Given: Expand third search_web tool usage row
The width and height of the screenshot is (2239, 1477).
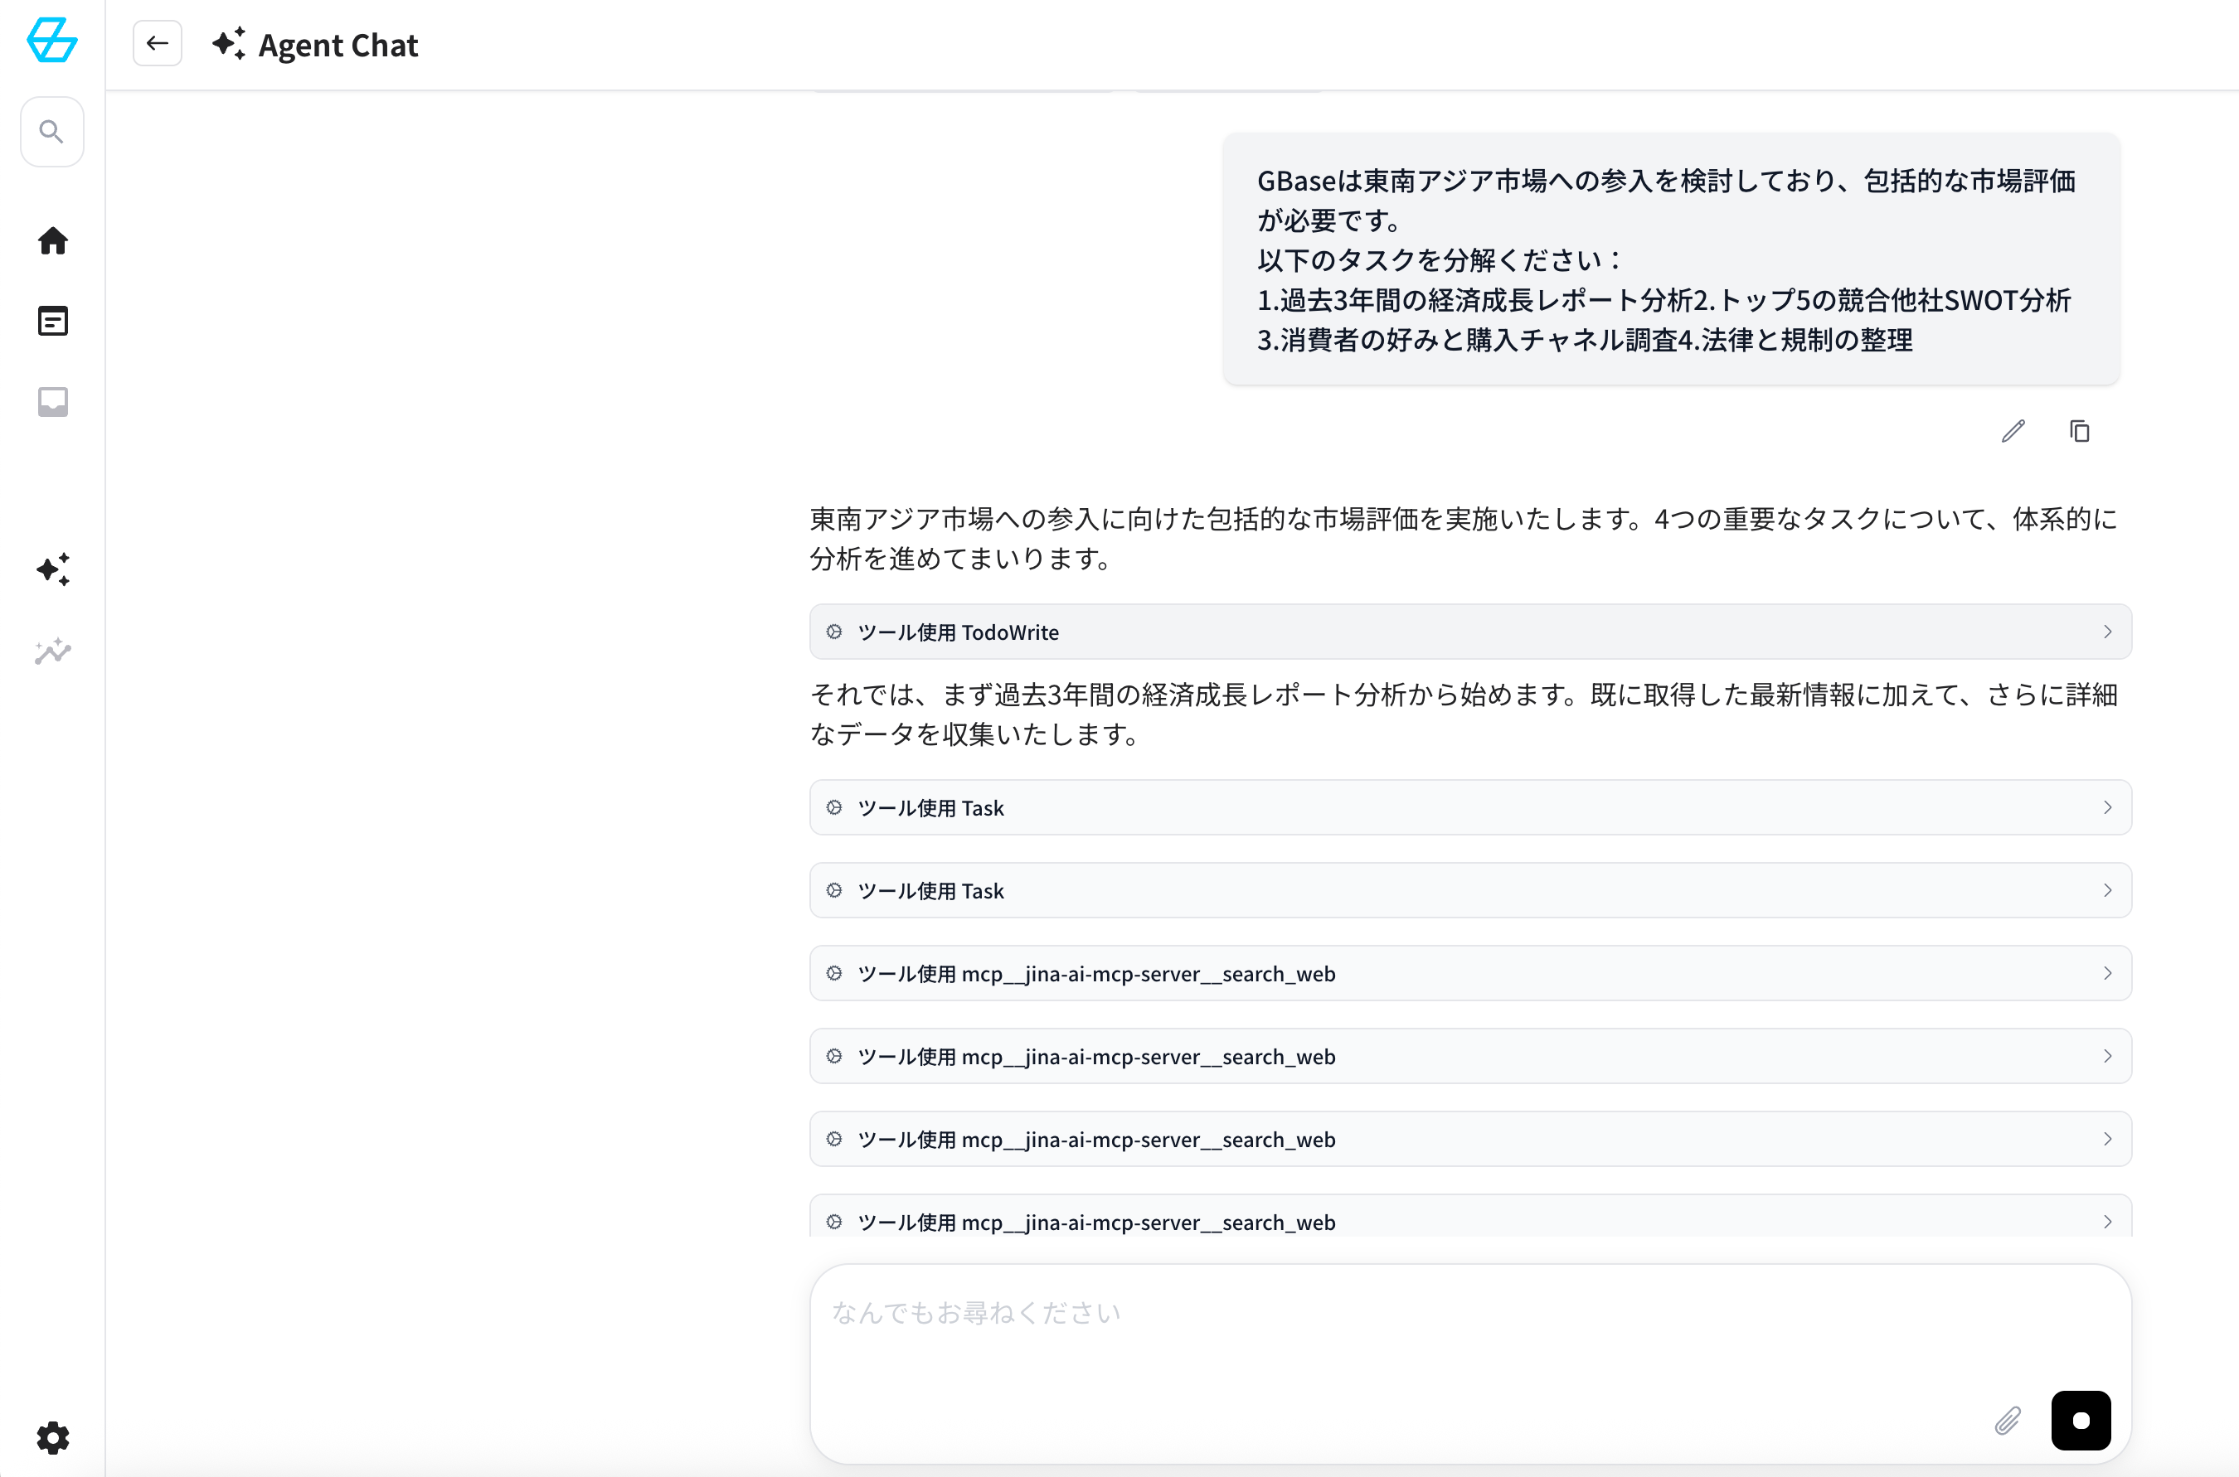Looking at the screenshot, I should point(1470,1139).
